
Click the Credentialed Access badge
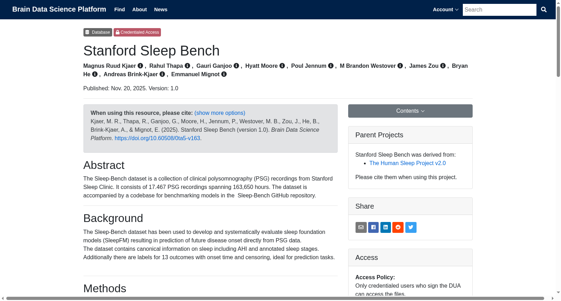coord(137,32)
